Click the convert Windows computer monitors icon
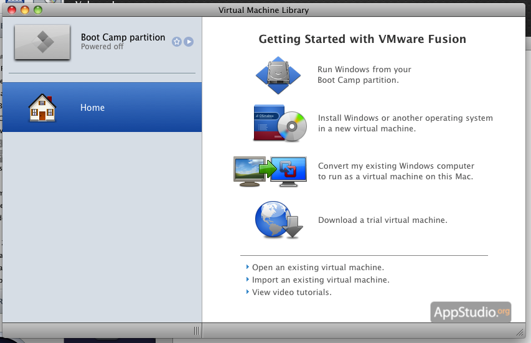531x343 pixels. click(x=270, y=172)
